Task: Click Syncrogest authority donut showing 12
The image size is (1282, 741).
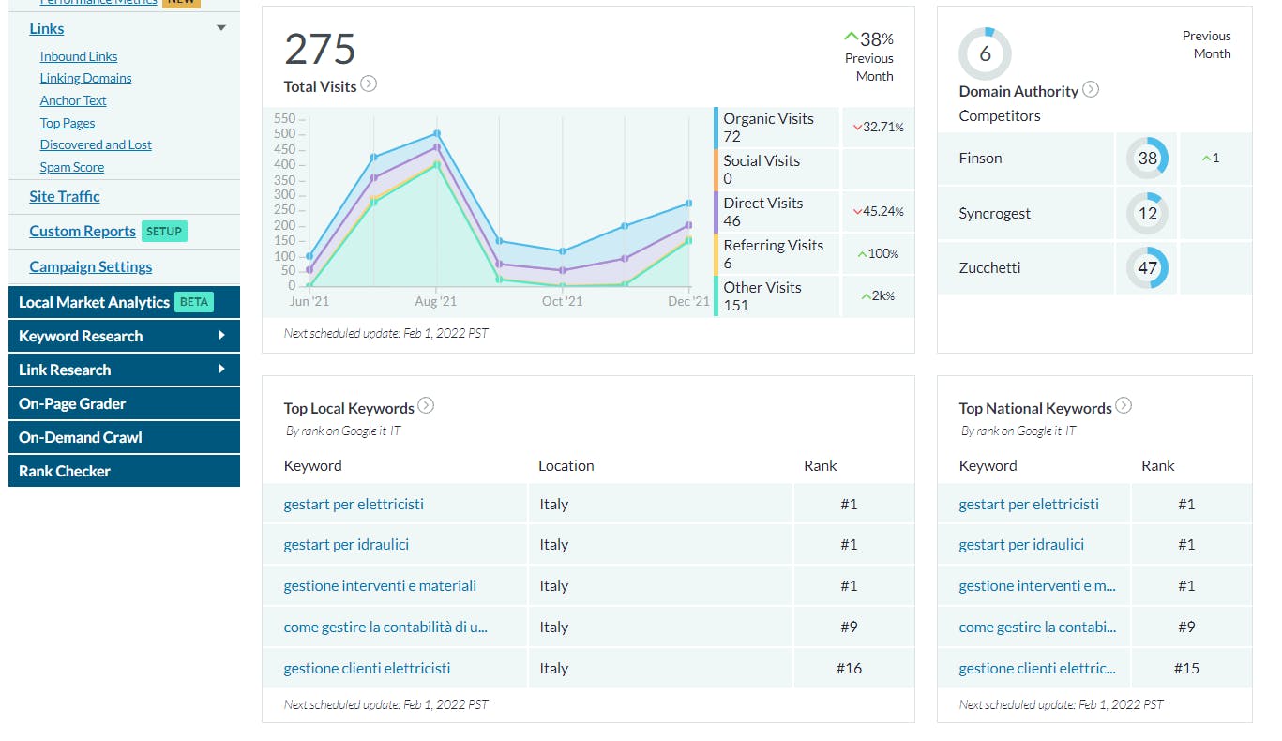Action: coord(1147,213)
